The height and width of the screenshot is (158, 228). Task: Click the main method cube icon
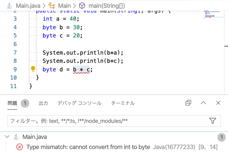coord(82,6)
